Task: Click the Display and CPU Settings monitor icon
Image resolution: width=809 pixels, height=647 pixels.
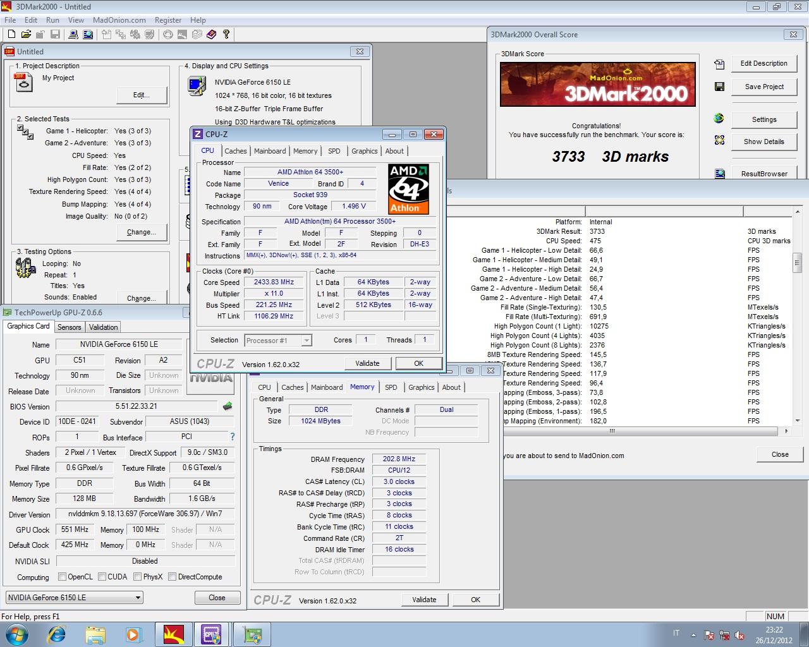Action: tap(197, 85)
